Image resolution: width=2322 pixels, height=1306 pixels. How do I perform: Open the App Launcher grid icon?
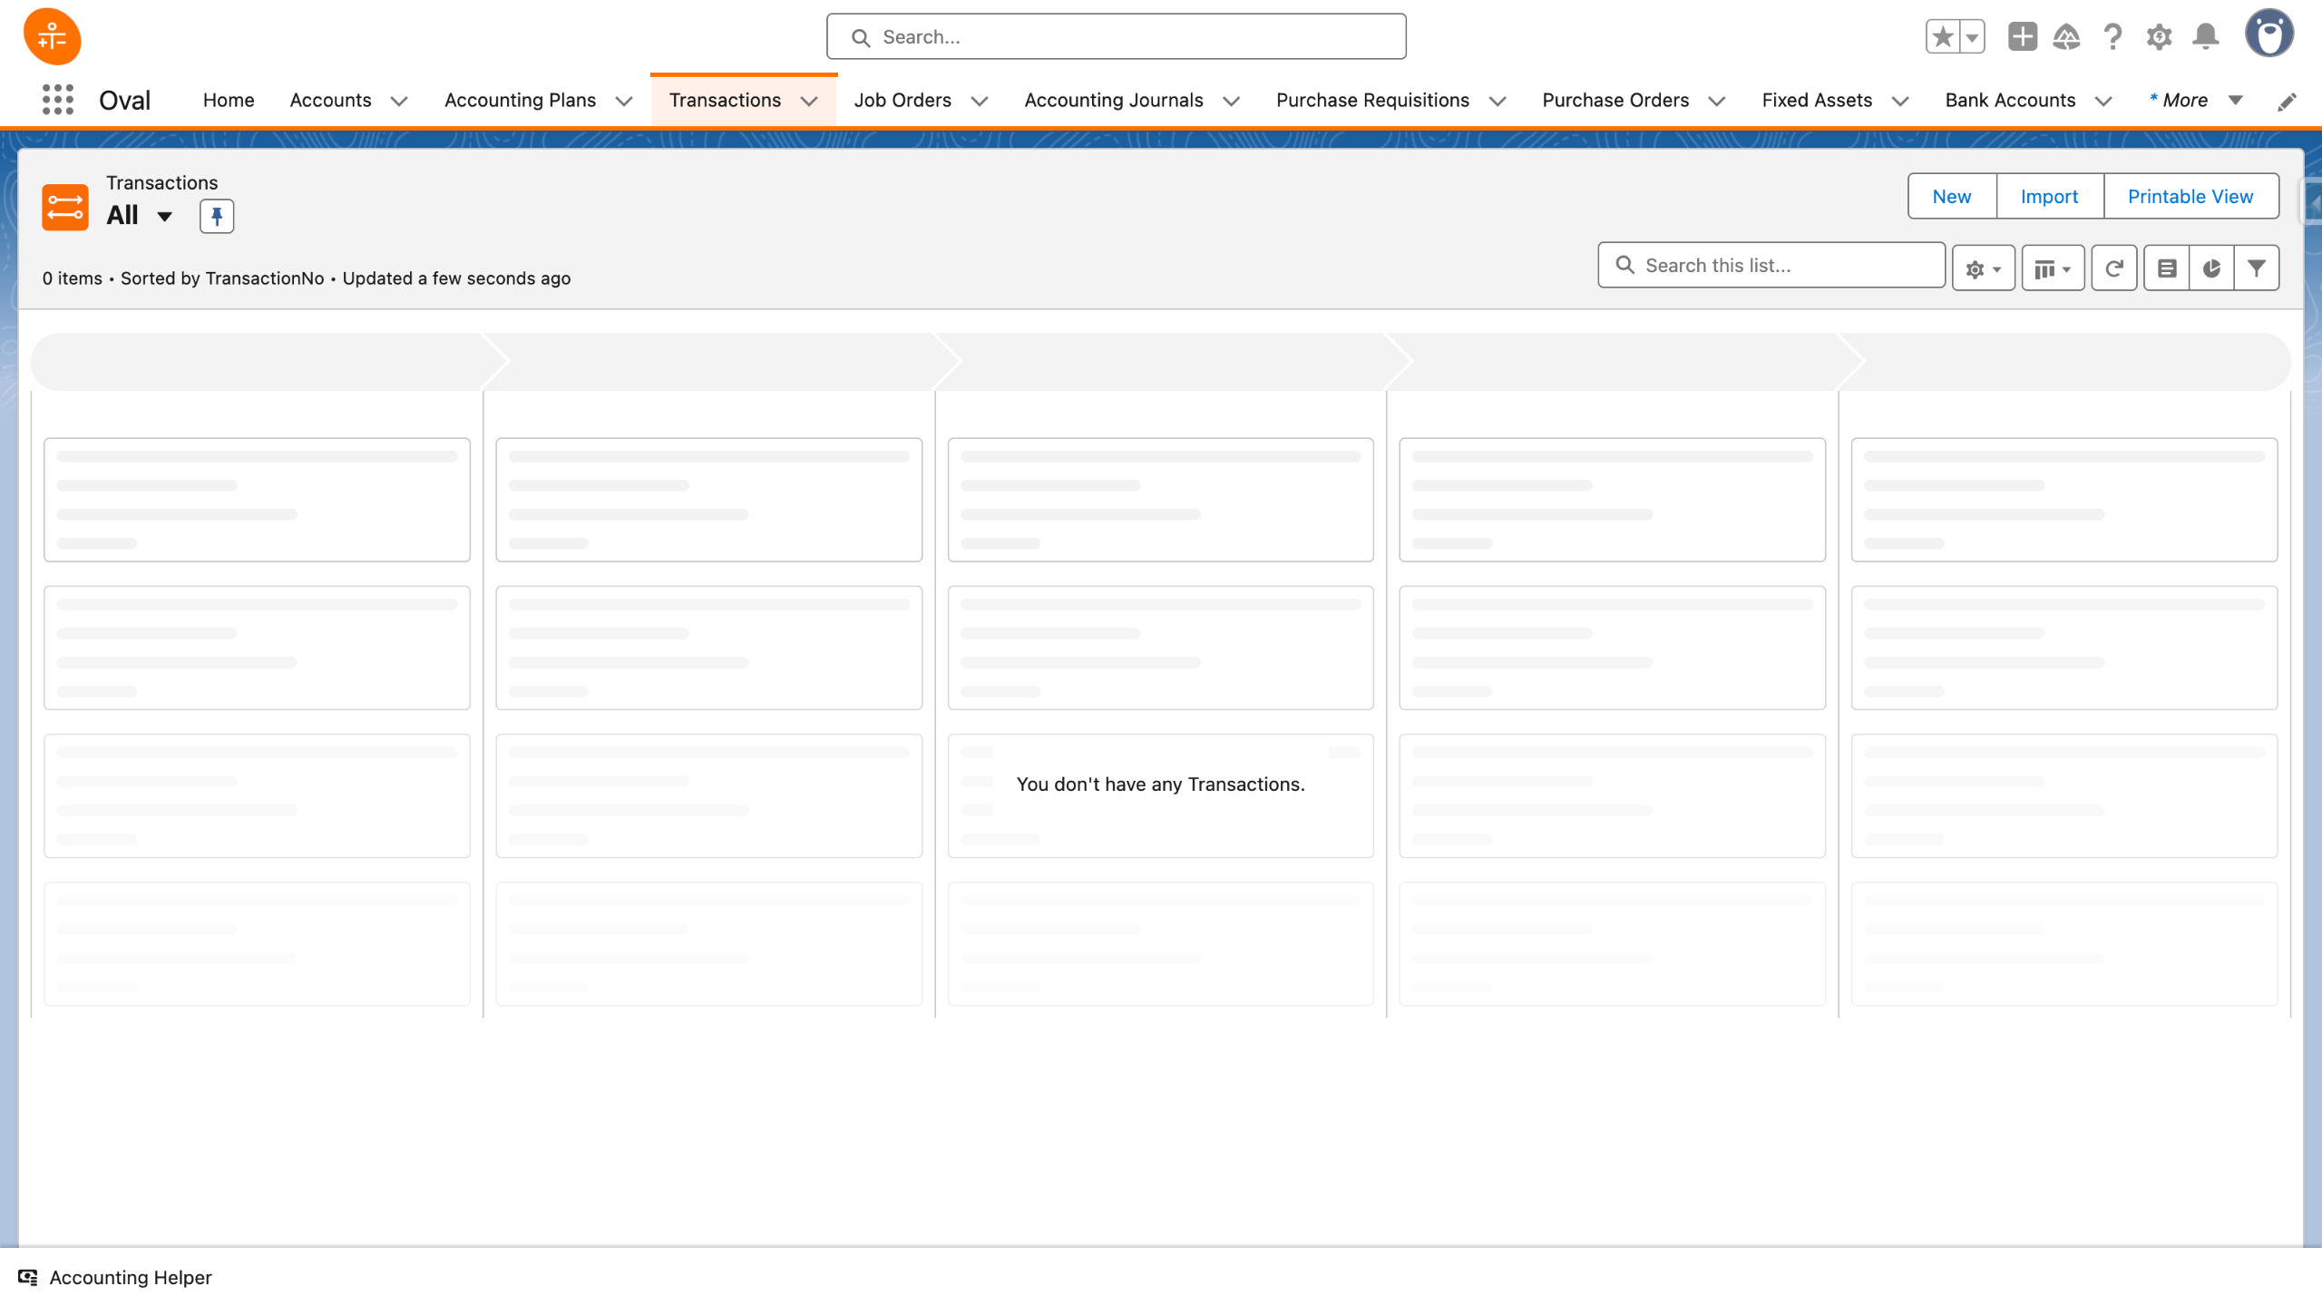pos(57,100)
